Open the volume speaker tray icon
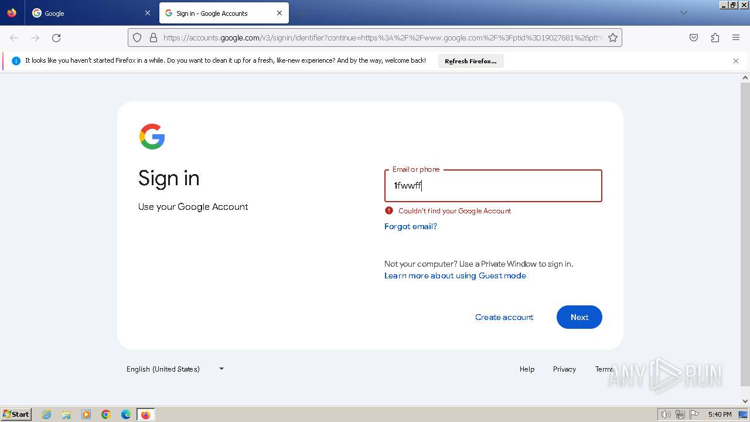750x422 pixels. (x=666, y=414)
